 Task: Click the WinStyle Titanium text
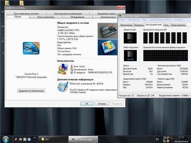pyautogui.click(x=78, y=92)
